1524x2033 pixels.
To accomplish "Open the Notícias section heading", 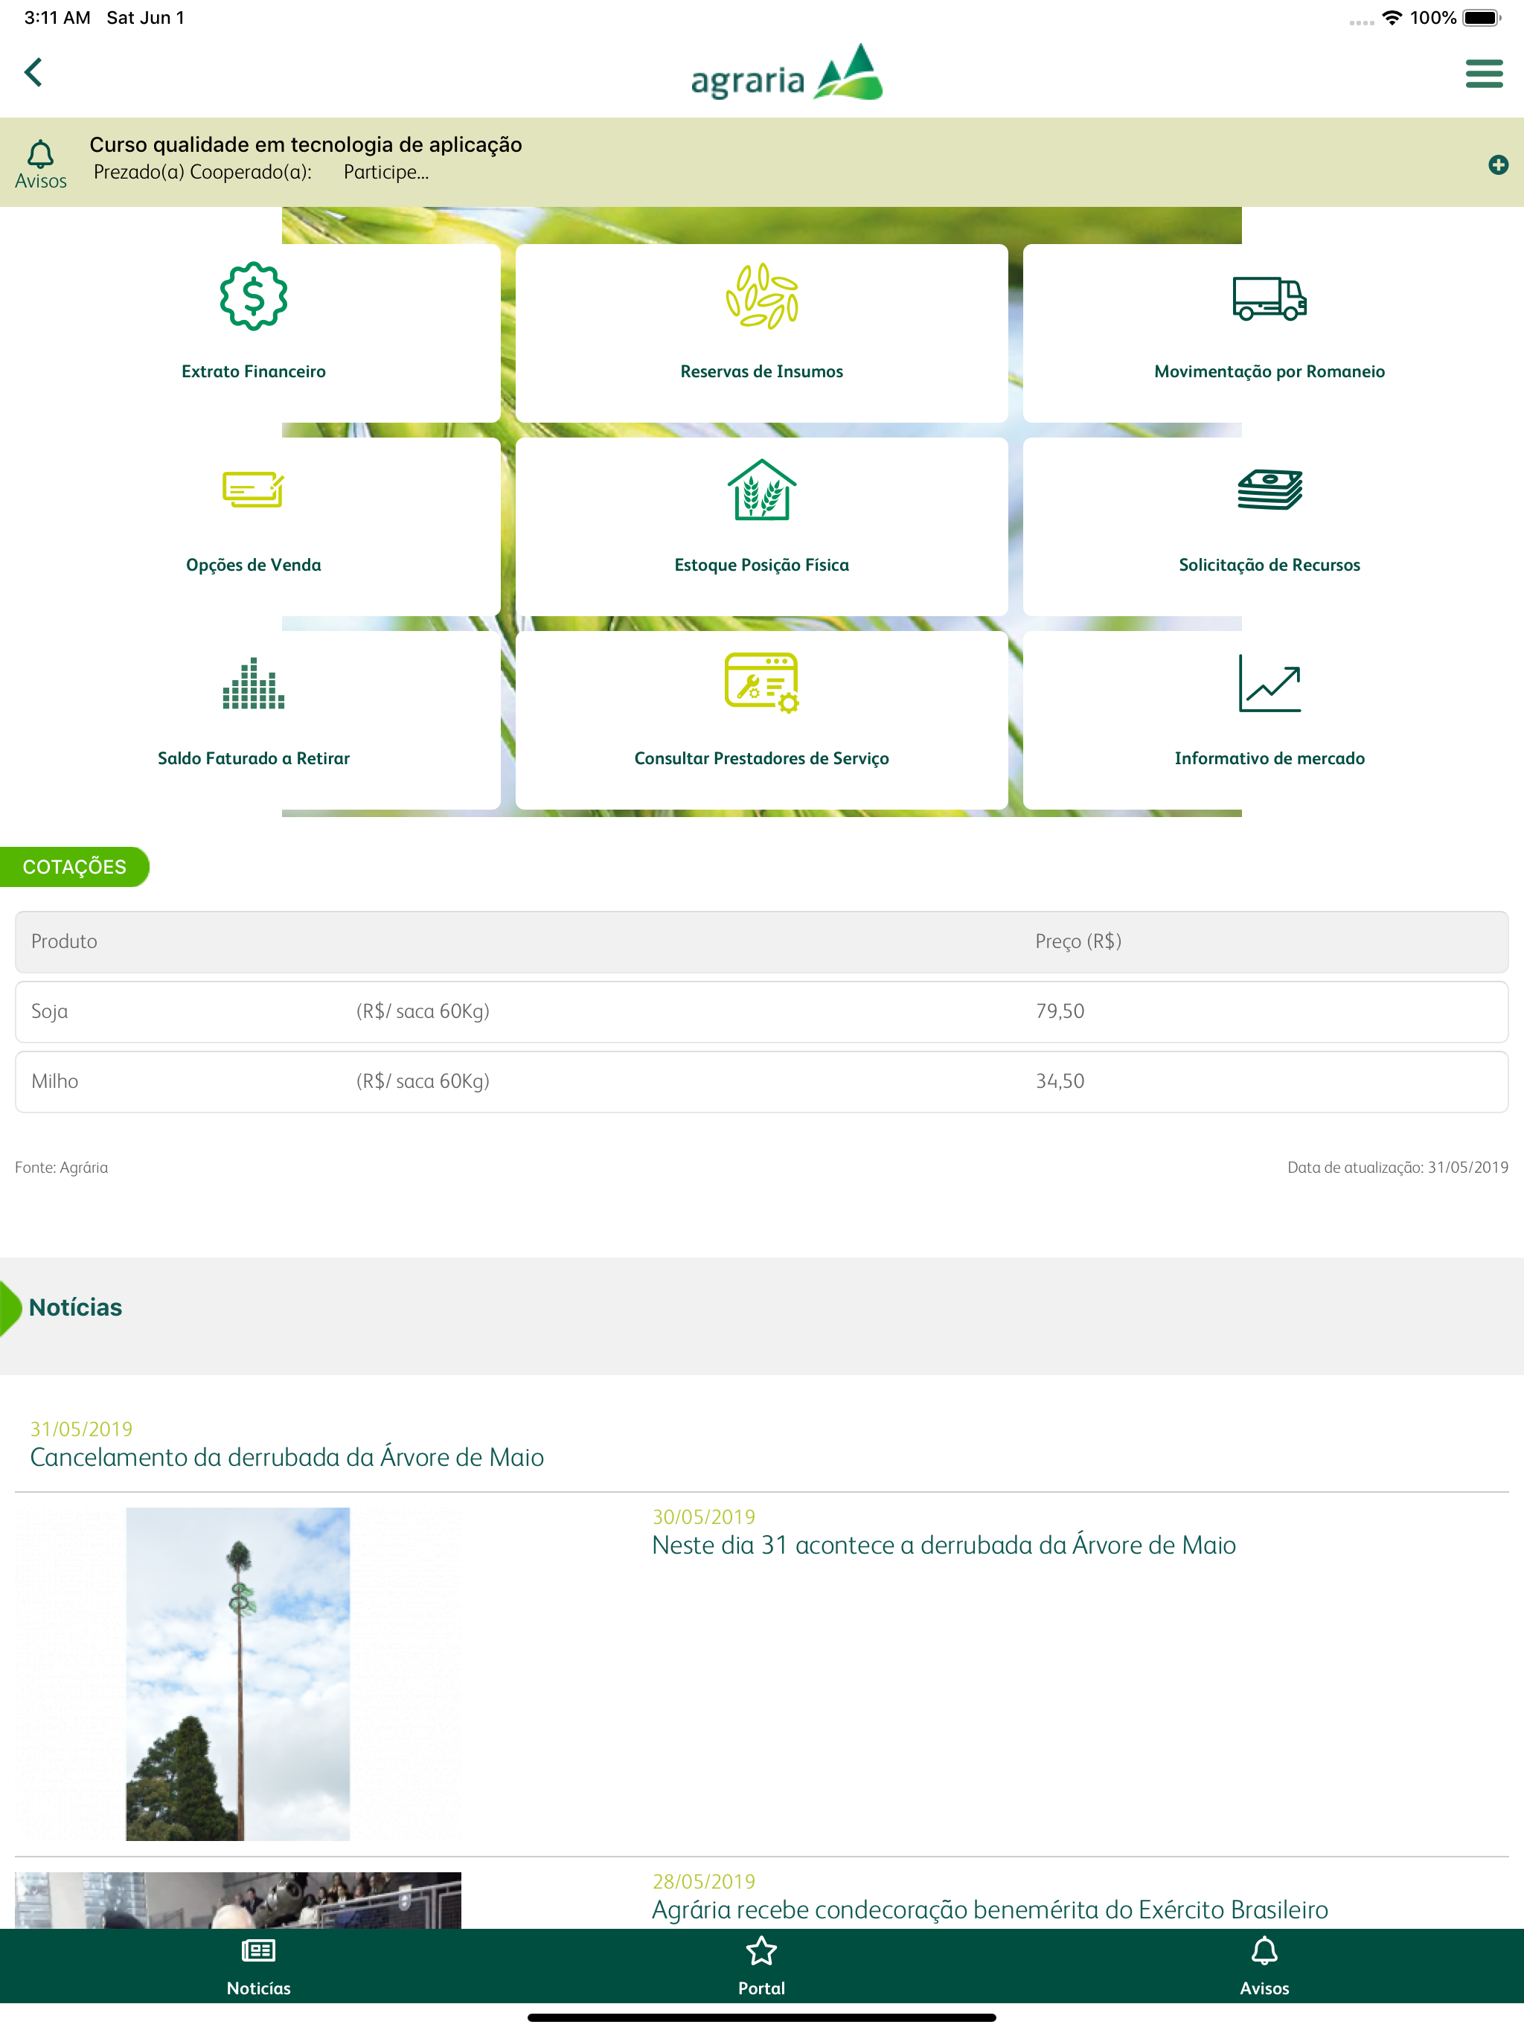I will 75,1307.
